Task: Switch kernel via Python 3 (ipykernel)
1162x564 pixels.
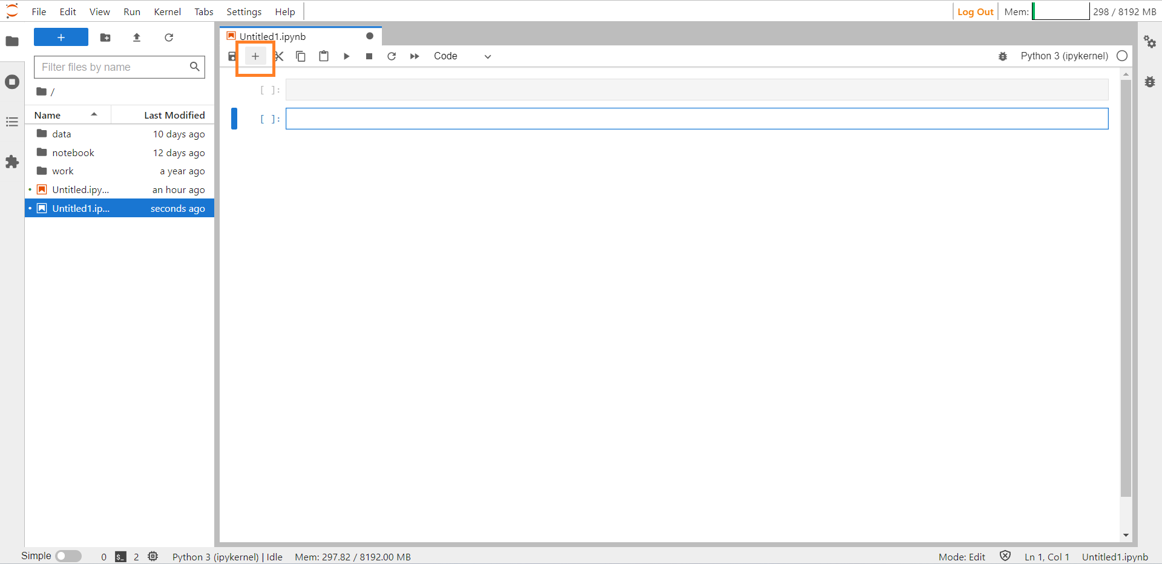Action: [x=1064, y=56]
